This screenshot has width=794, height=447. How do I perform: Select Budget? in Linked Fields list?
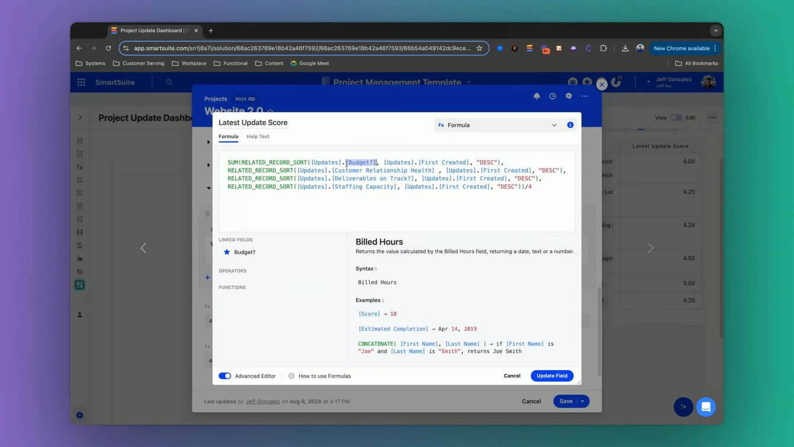coord(245,252)
